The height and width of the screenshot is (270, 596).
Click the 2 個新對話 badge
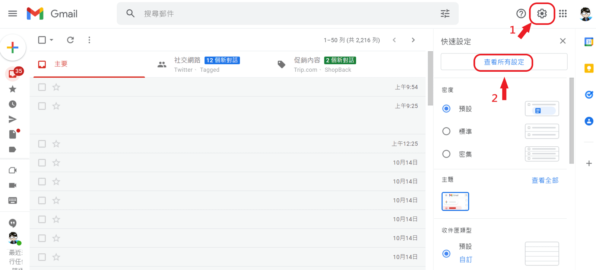[340, 60]
